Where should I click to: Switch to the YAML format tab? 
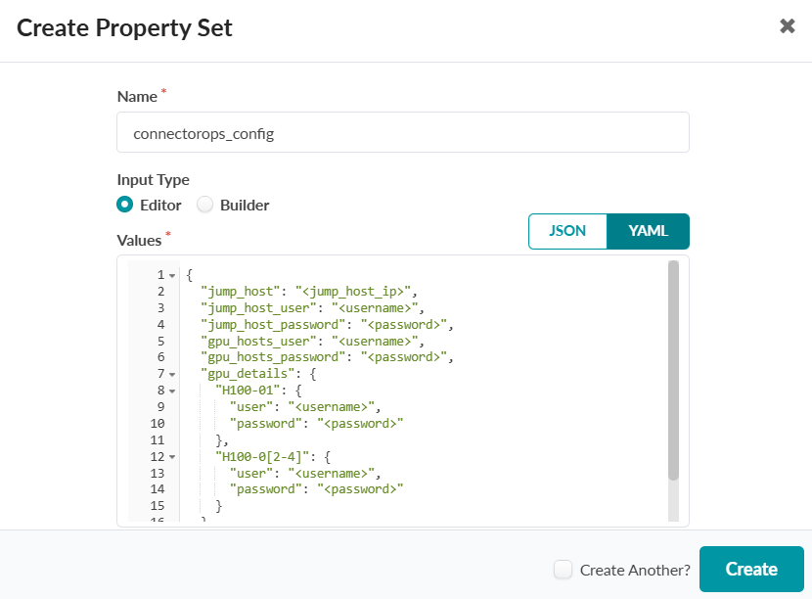tap(648, 231)
